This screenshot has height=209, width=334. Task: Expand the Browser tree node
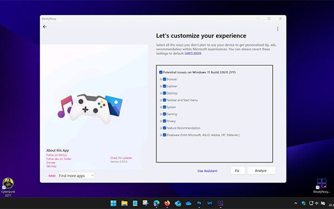(x=161, y=79)
